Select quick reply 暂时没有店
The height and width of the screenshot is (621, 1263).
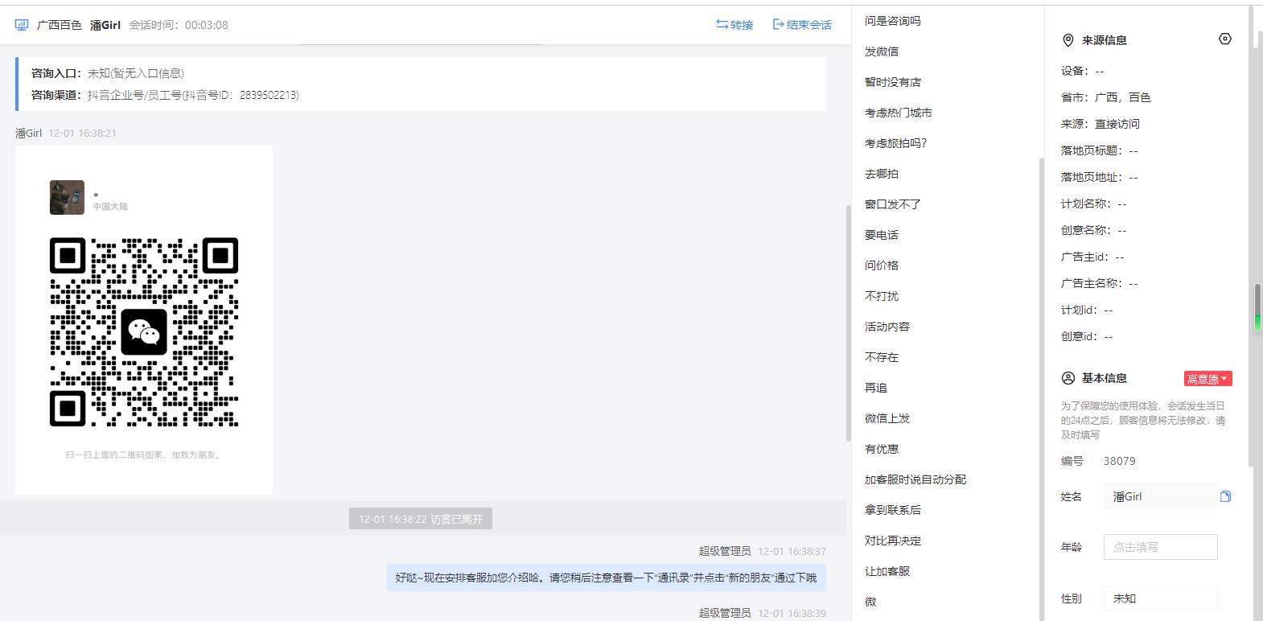893,82
